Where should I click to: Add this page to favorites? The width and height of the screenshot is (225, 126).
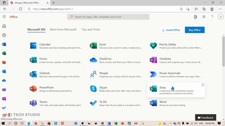[188, 9]
